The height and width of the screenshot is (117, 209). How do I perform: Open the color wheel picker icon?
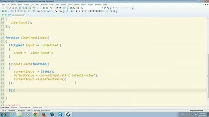(x=61, y=11)
